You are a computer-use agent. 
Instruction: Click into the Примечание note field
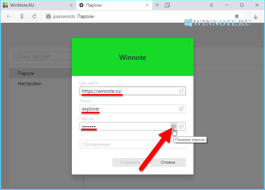click(127, 144)
